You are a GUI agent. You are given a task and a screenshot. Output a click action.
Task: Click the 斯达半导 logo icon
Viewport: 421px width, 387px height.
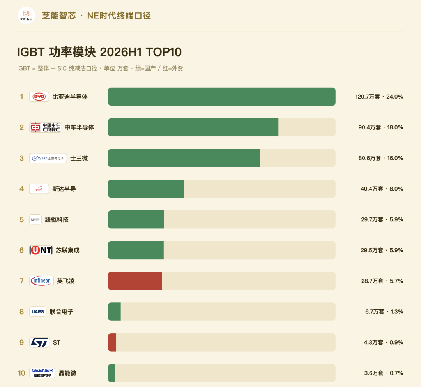tap(39, 189)
